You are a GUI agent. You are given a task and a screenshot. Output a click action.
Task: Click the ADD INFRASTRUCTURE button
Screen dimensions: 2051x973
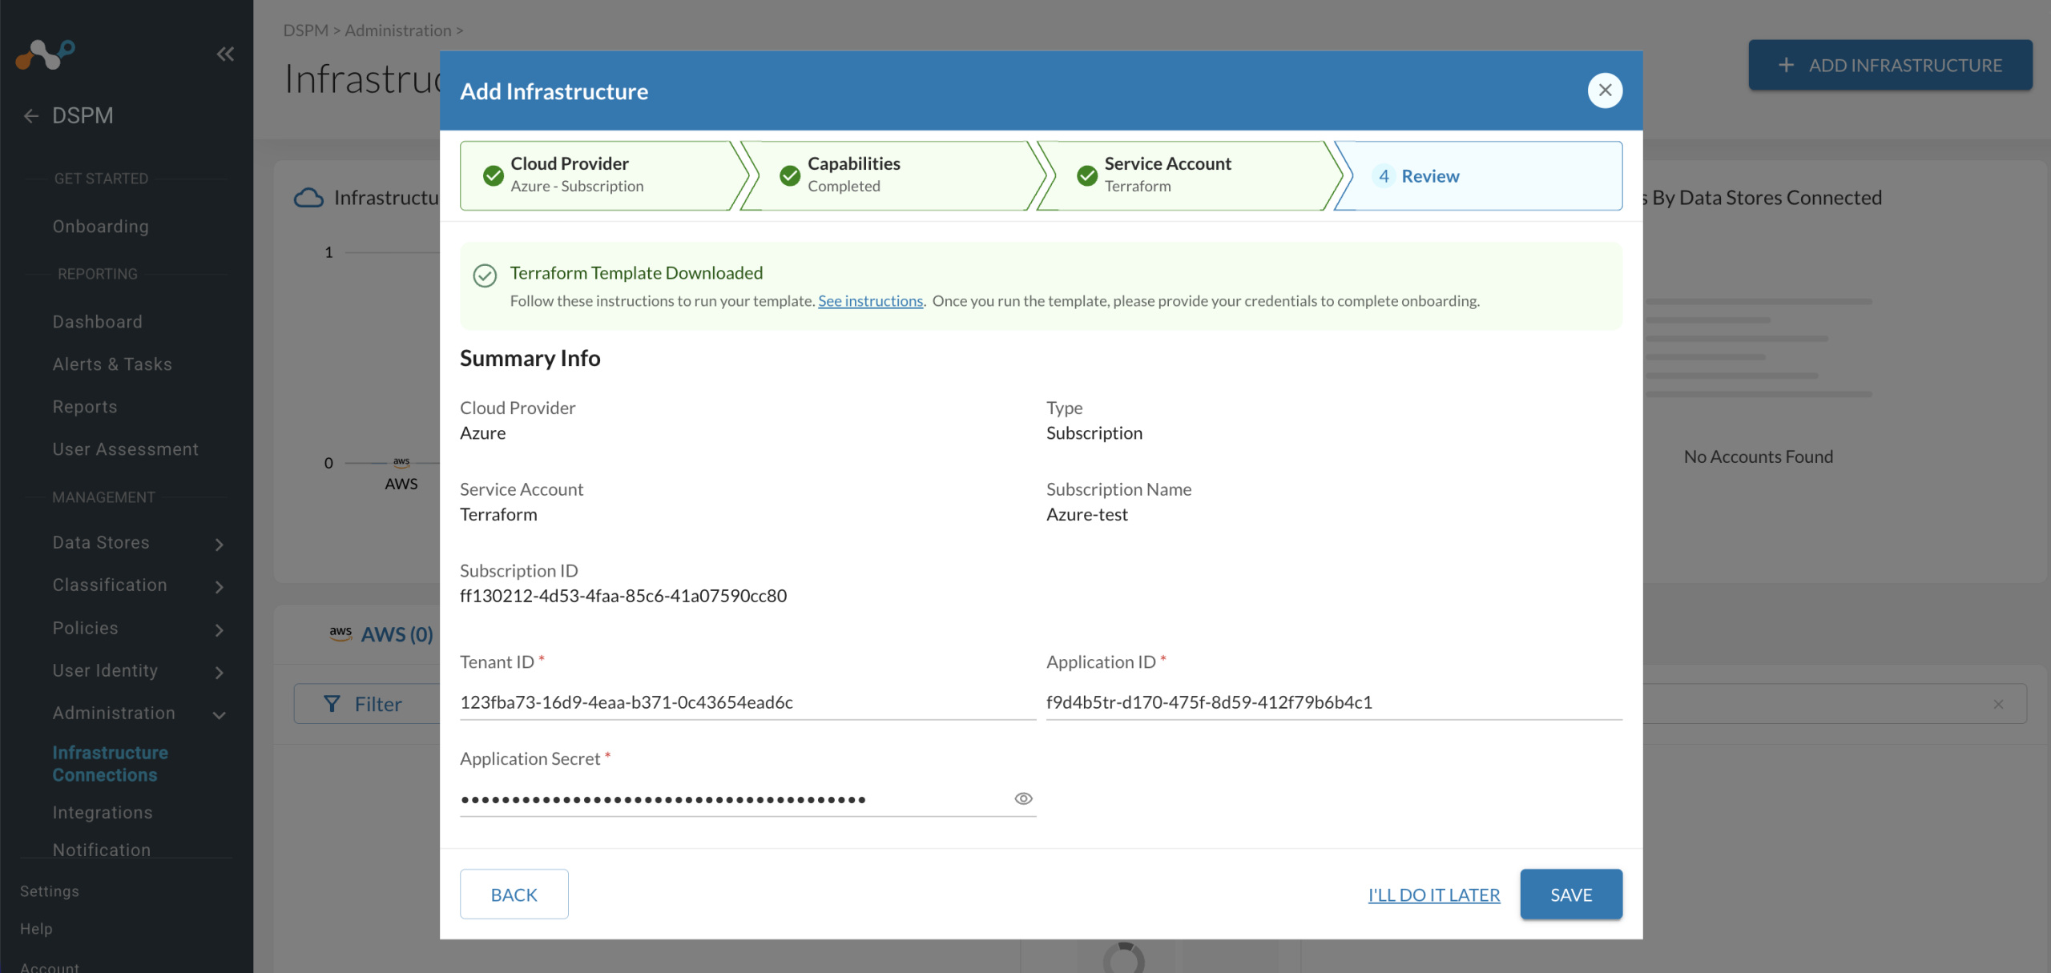point(1891,65)
